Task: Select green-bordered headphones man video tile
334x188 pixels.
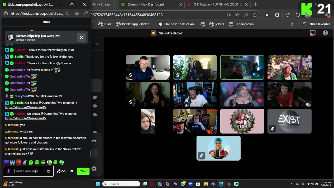Action: 242,67
